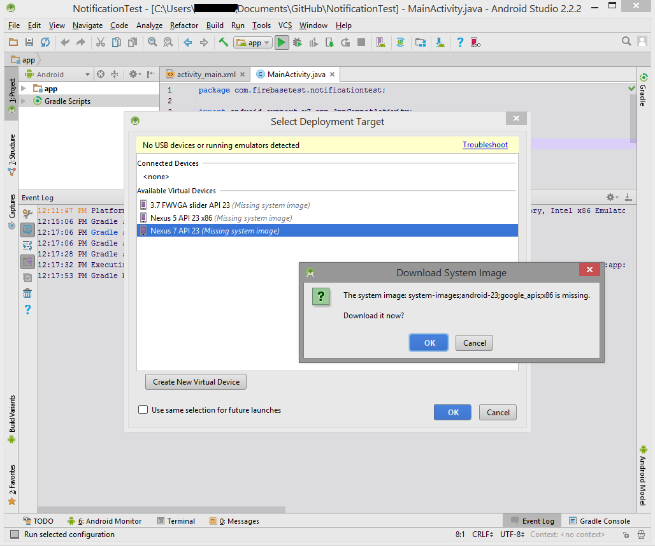
Task: Click the Search Everywhere magnifier icon
Action: click(626, 41)
